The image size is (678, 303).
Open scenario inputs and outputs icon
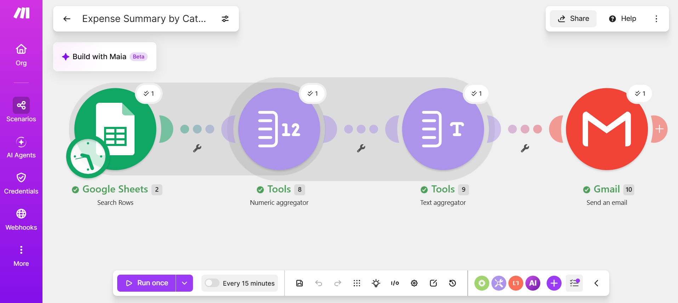[x=395, y=283]
